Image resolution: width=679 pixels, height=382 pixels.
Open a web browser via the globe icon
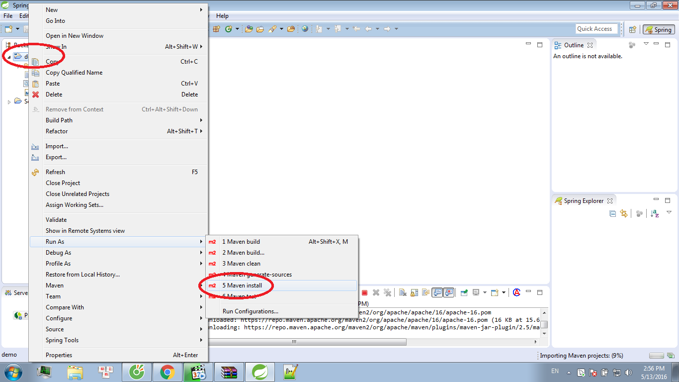304,29
